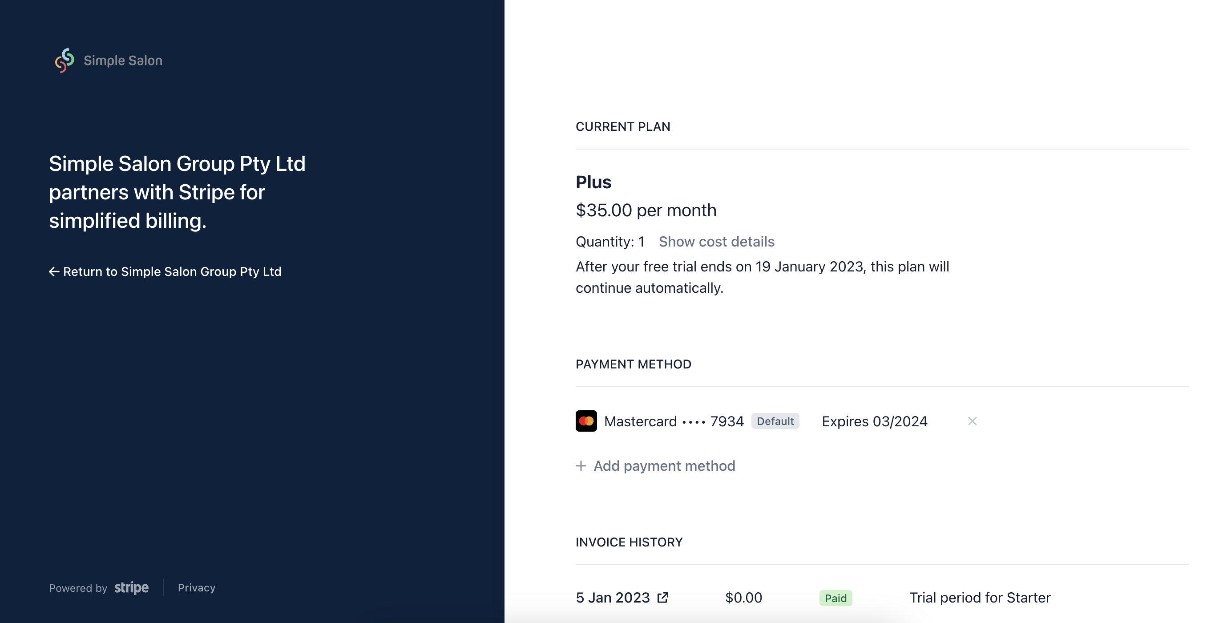Click the back arrow beside Return to Simple Salon
This screenshot has height=623, width=1219.
[54, 272]
